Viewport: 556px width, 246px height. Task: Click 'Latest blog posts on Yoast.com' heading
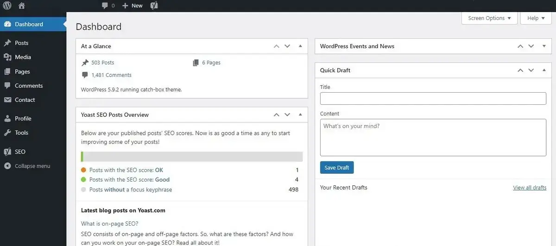123,210
